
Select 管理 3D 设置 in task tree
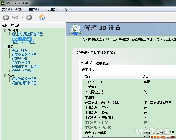(x=21, y=38)
